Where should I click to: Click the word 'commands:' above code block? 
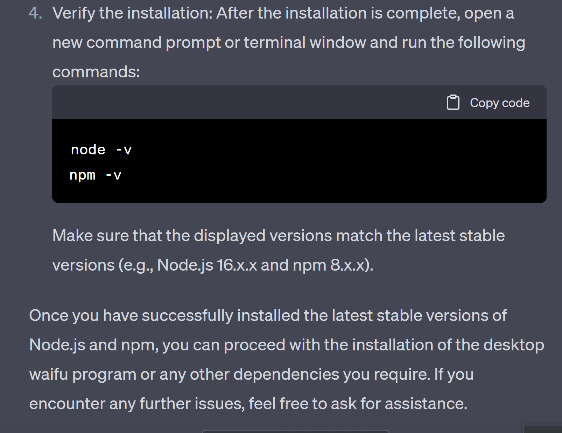(x=96, y=72)
